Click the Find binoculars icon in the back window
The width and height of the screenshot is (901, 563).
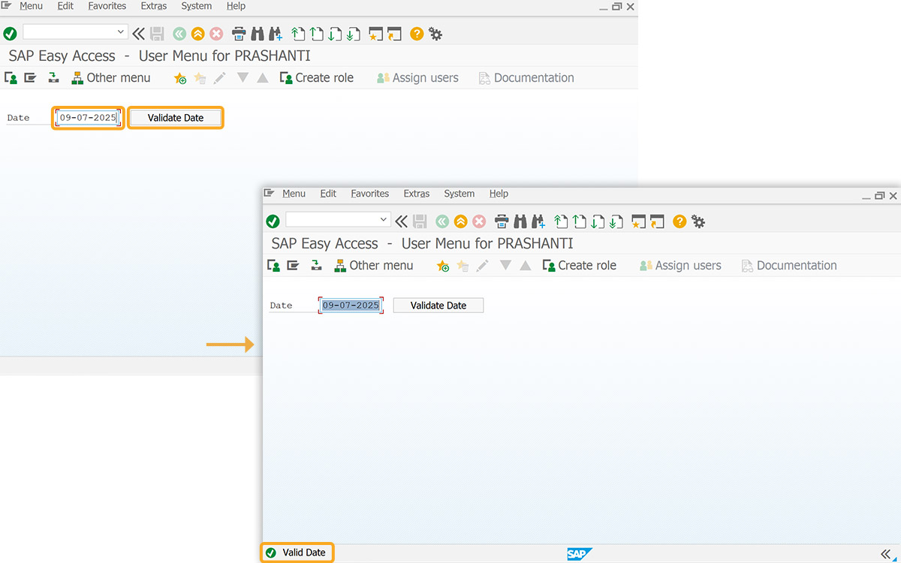click(258, 34)
